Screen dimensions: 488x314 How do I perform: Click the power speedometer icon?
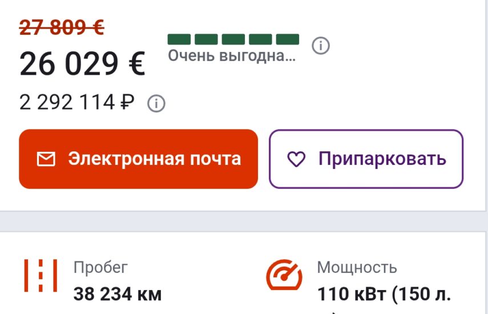click(284, 275)
